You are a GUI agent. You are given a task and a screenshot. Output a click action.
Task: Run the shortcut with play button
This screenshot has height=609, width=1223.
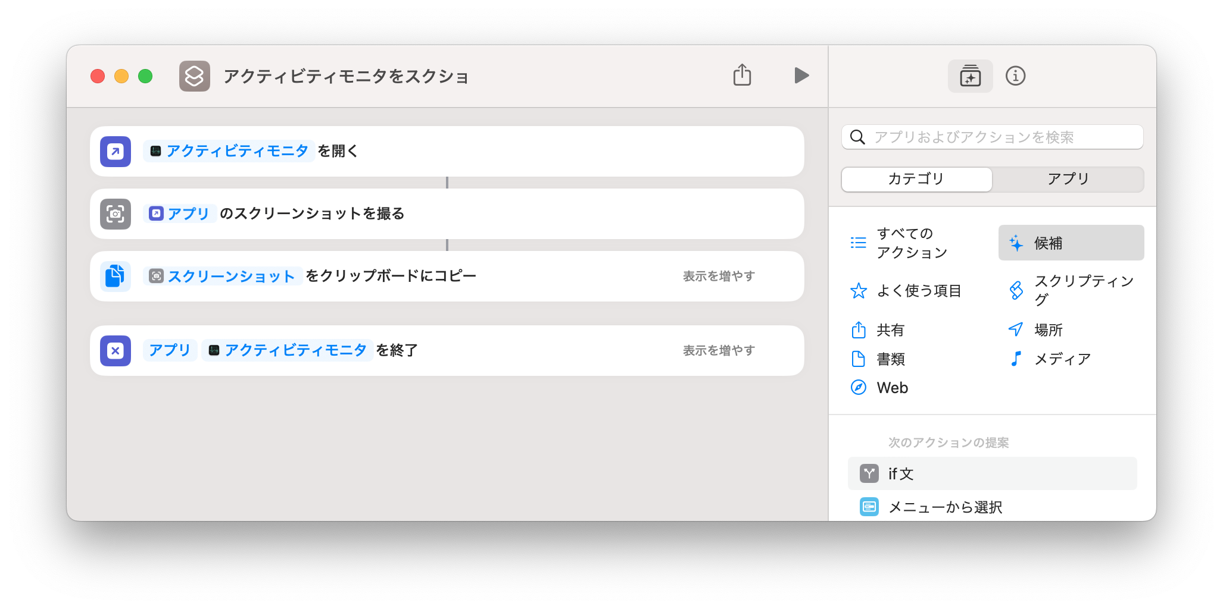pyautogui.click(x=801, y=76)
